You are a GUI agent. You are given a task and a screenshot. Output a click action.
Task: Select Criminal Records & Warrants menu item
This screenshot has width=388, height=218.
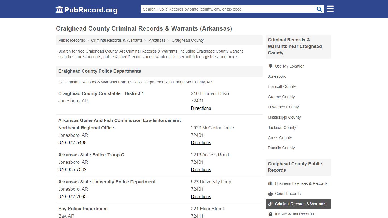298,204
